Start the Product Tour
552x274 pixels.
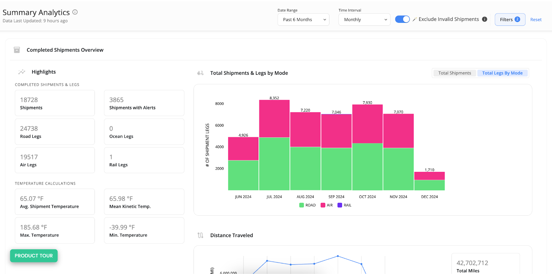click(34, 256)
